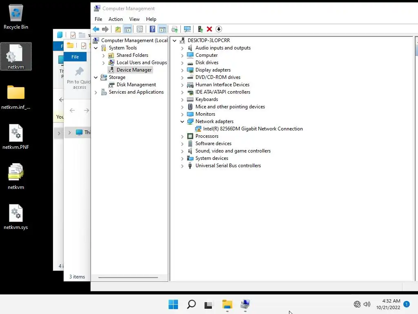Image resolution: width=418 pixels, height=314 pixels.
Task: Collapse the Storage node
Action: (96, 77)
